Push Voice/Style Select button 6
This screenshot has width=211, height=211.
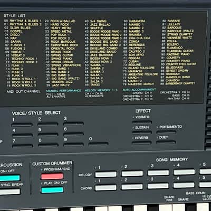73,134
